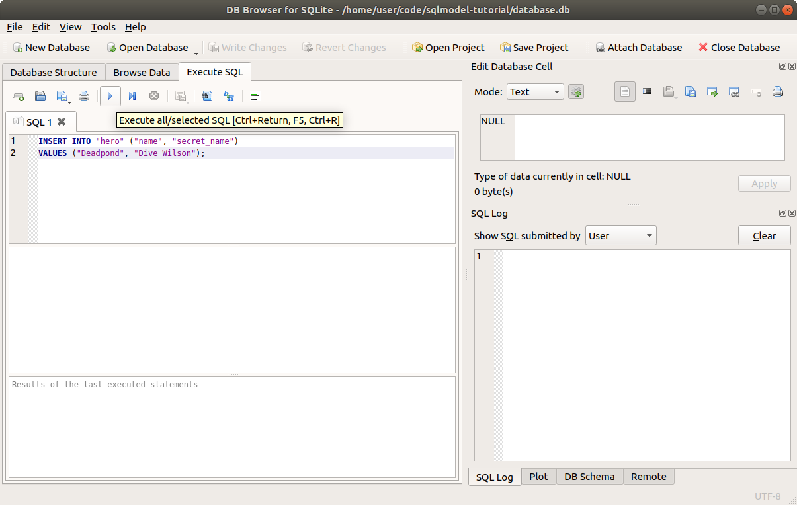
Task: Open a new SQL editor tab
Action: click(19, 97)
